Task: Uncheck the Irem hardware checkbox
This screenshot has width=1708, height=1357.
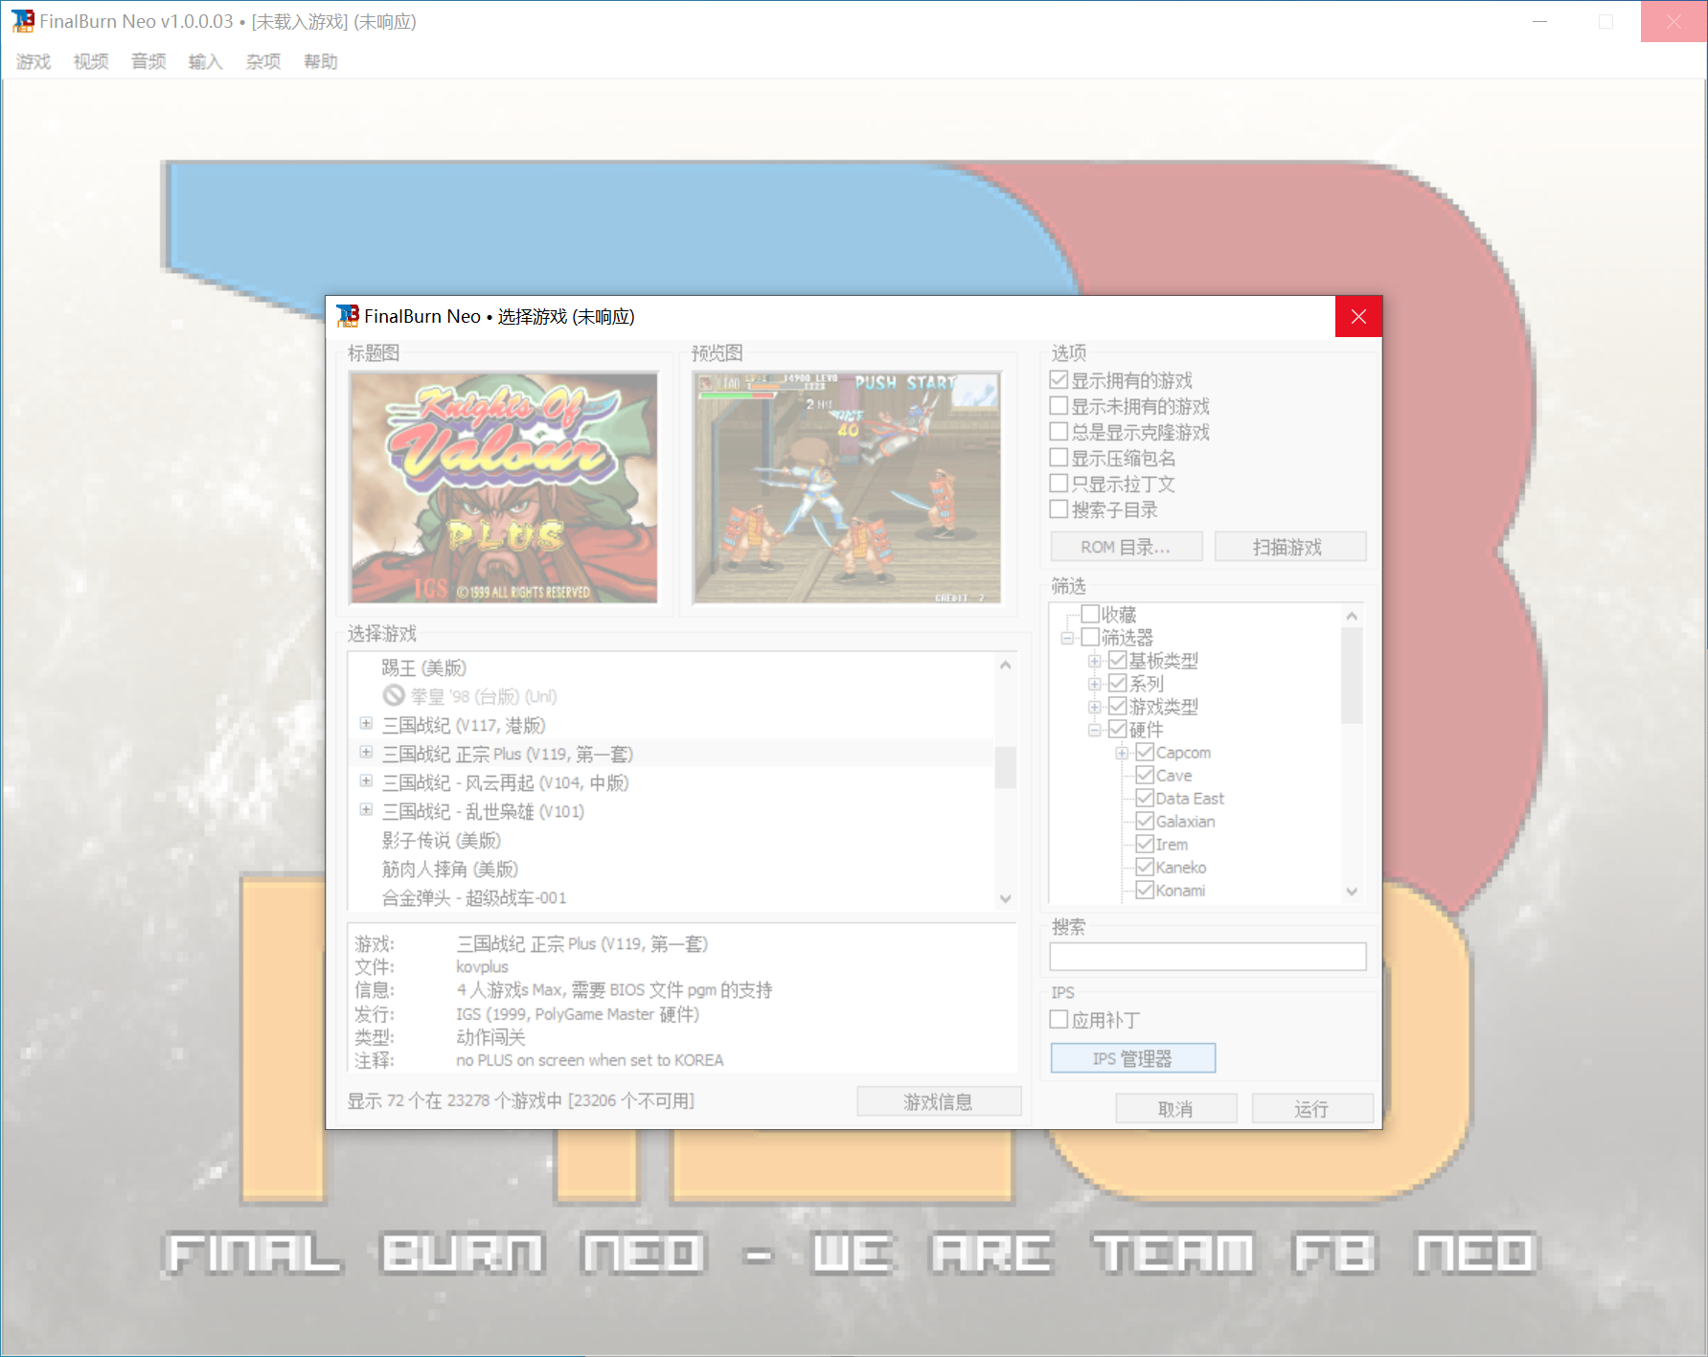Action: click(x=1145, y=844)
